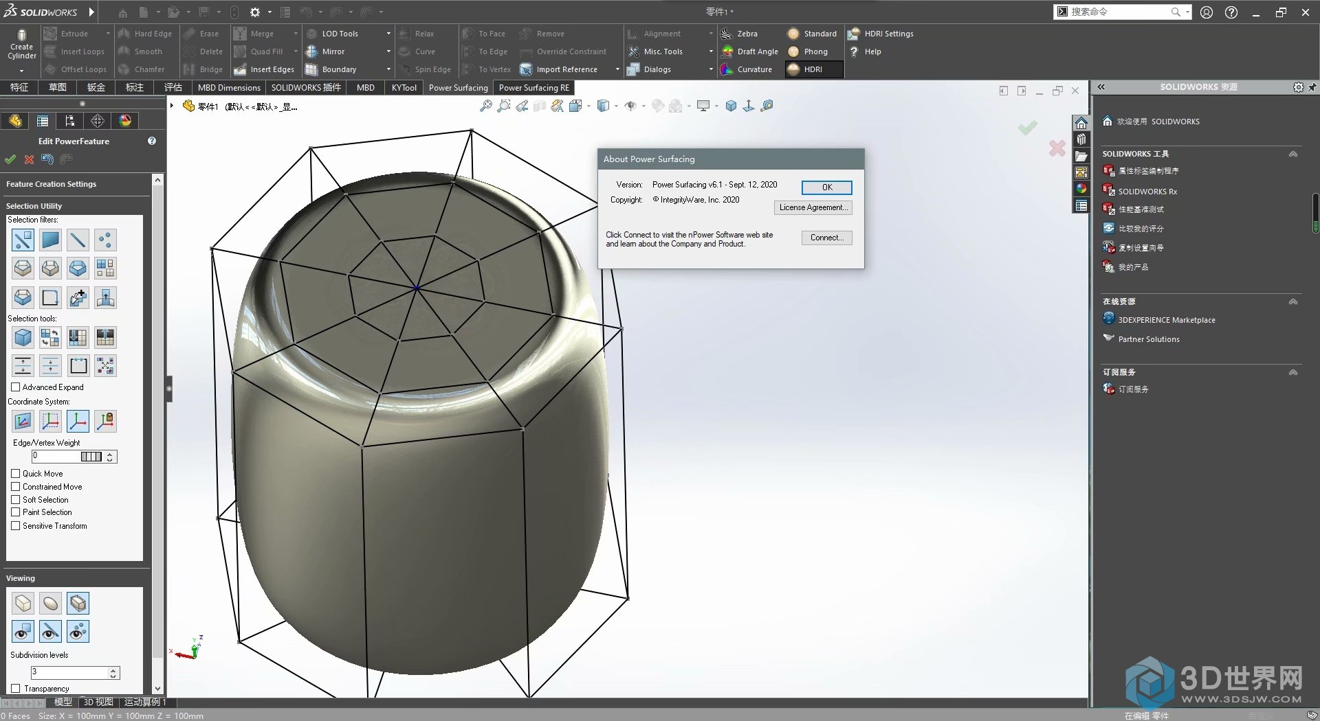The height and width of the screenshot is (721, 1320).
Task: Click the Connect... button
Action: coord(826,238)
